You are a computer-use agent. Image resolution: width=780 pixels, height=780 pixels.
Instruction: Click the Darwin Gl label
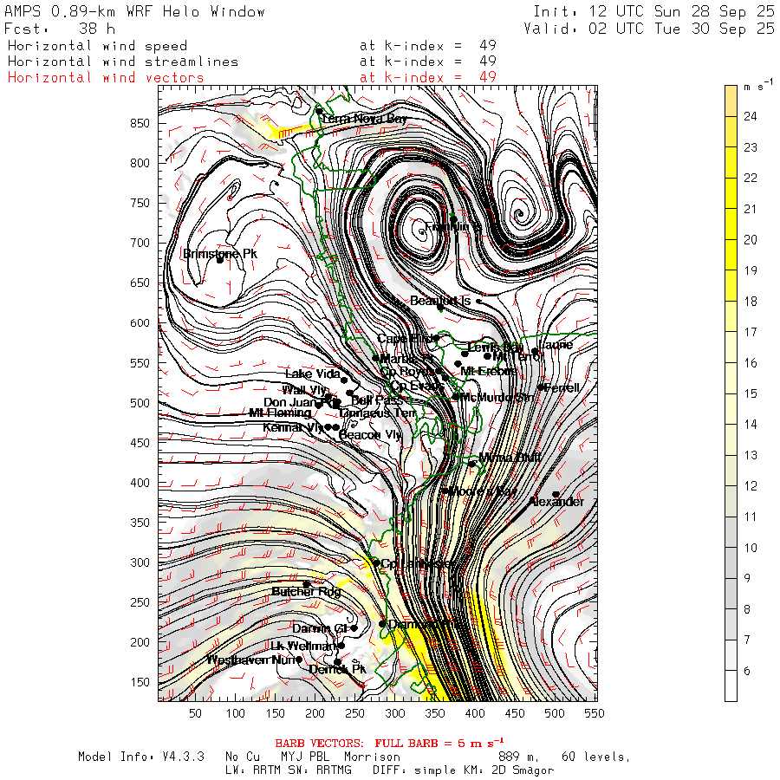coord(319,628)
